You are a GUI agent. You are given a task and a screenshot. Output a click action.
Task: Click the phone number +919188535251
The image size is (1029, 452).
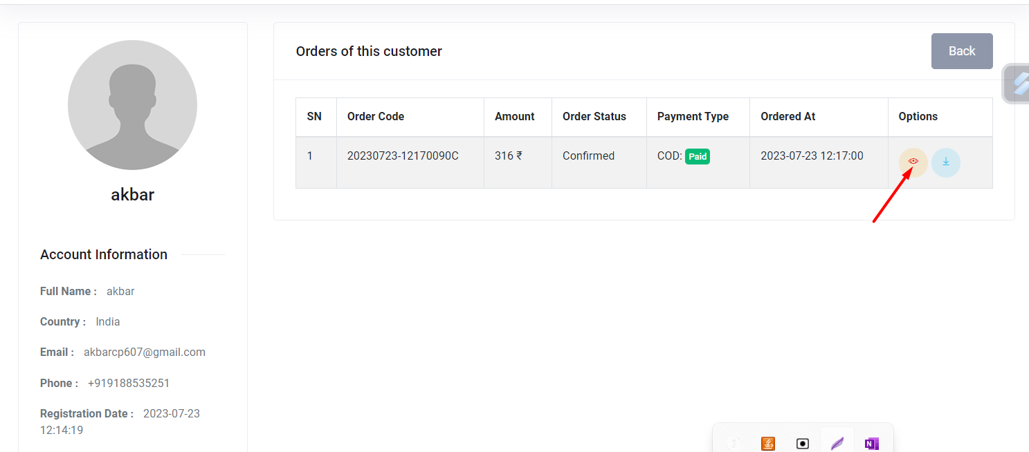tap(129, 383)
